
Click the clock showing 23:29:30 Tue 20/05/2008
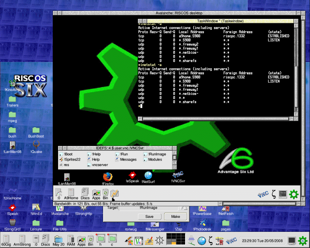click(x=262, y=241)
